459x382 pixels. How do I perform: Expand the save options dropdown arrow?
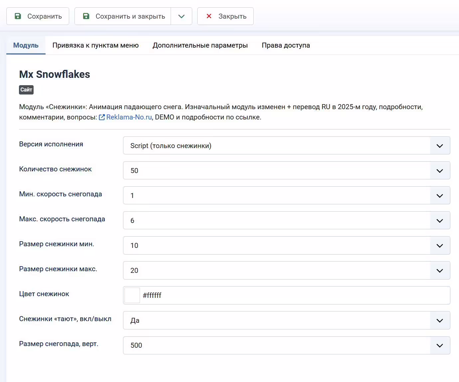point(182,16)
